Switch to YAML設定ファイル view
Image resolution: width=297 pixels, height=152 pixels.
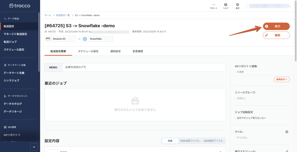point(190,141)
